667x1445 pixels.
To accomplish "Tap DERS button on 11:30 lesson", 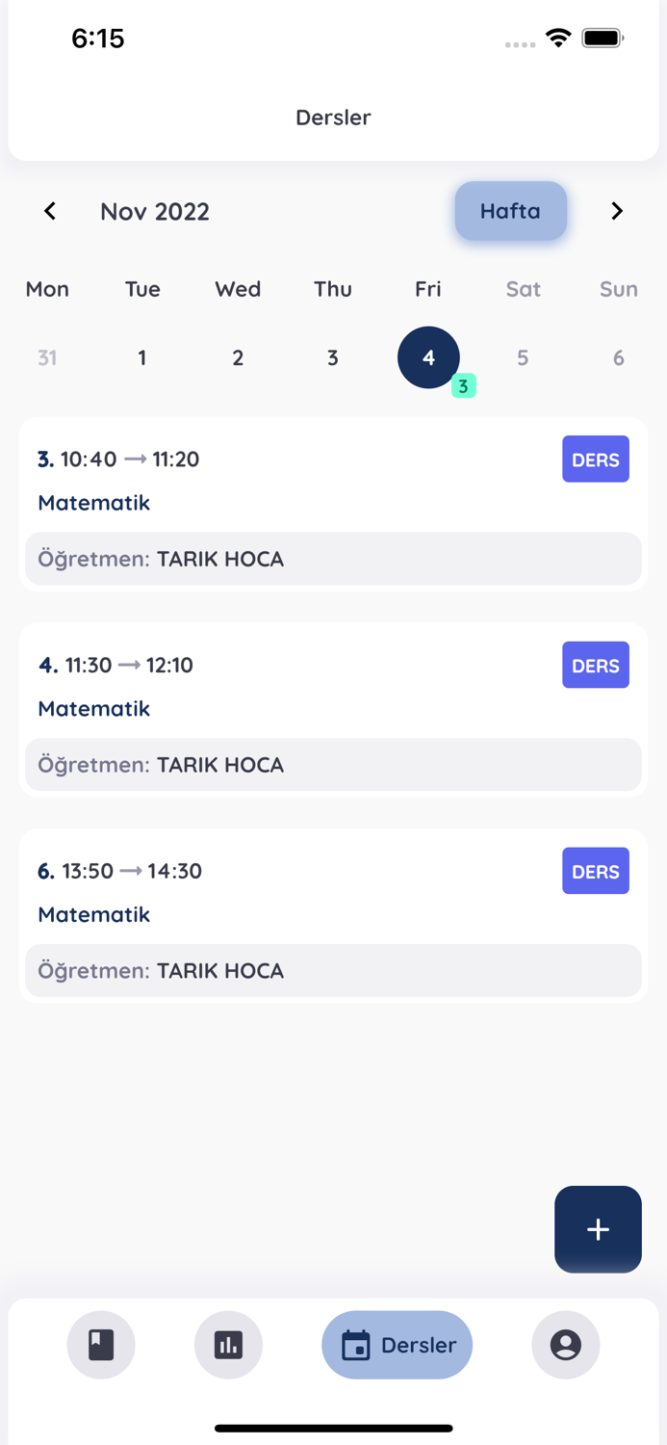I will click(595, 666).
